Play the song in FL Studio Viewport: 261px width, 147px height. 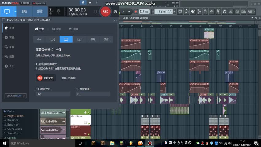coord(123,12)
